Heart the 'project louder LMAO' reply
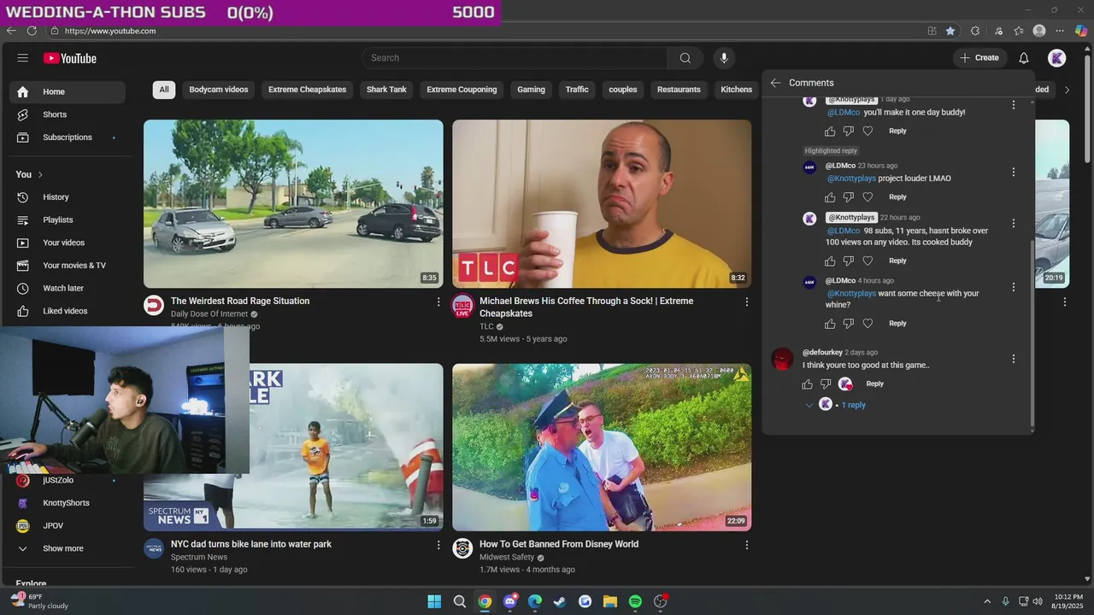Screen dimensions: 1094x615 click(868, 197)
